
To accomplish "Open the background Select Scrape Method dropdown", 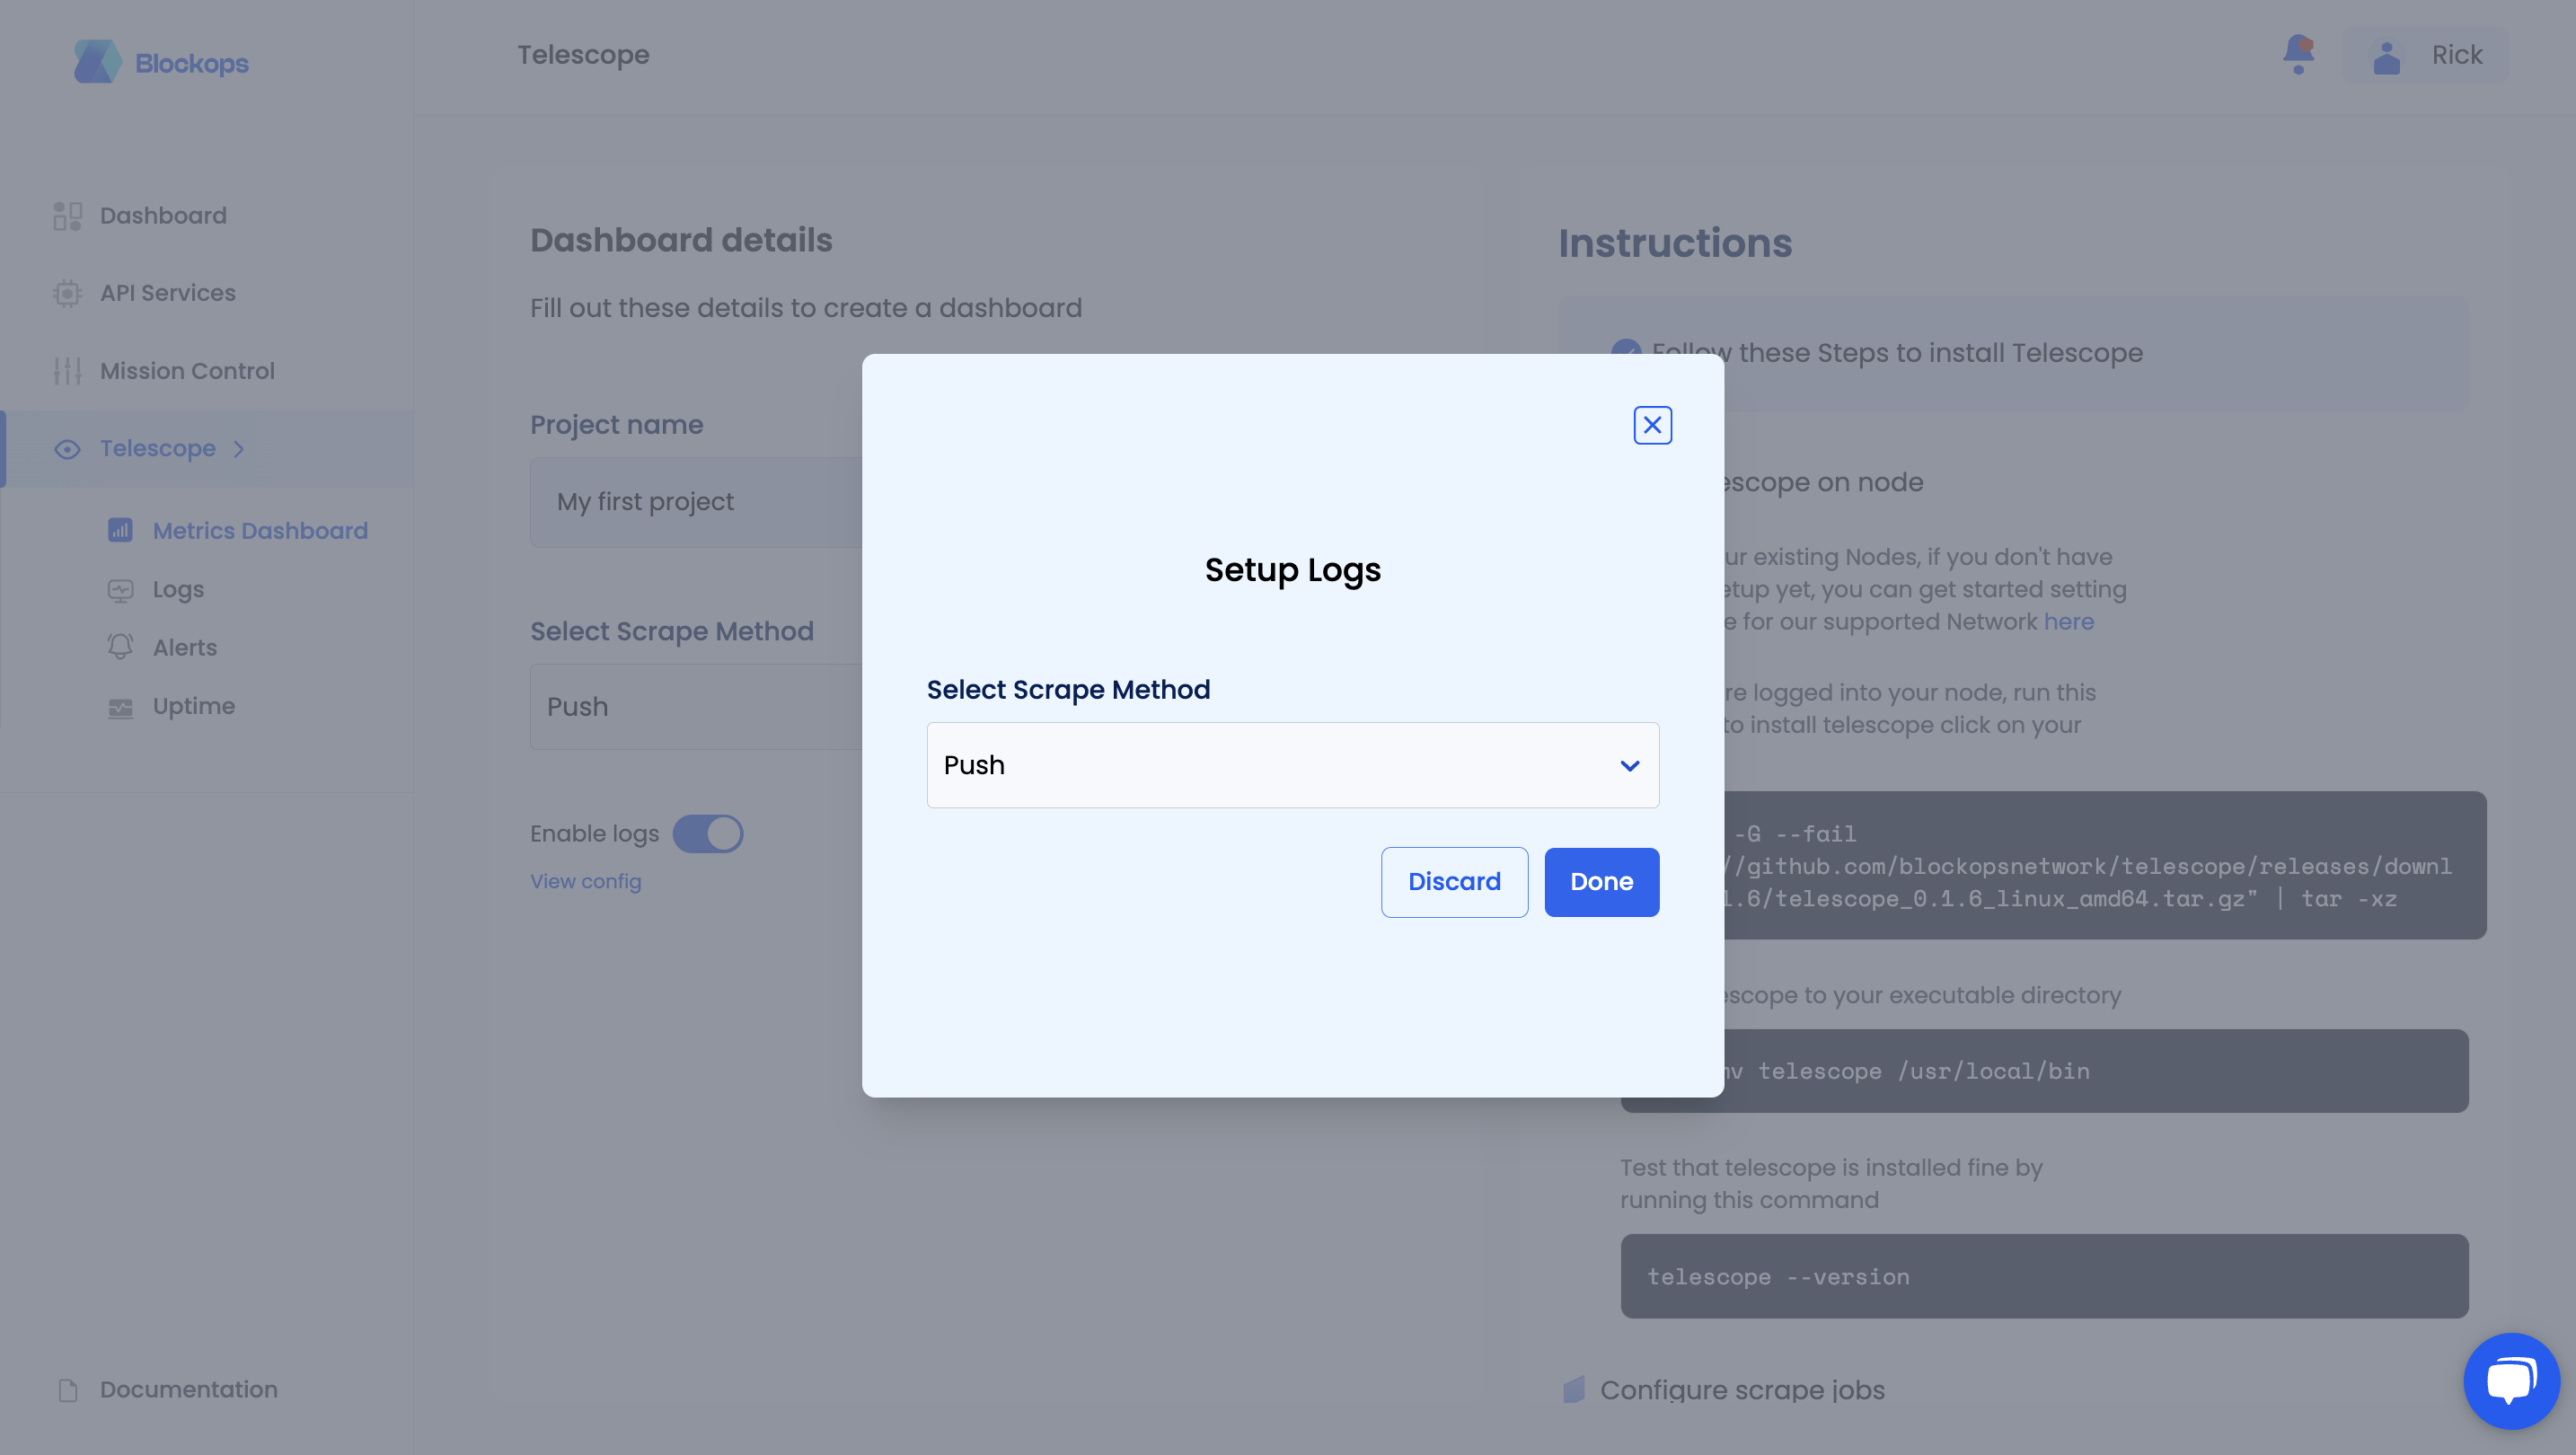I will coord(696,707).
